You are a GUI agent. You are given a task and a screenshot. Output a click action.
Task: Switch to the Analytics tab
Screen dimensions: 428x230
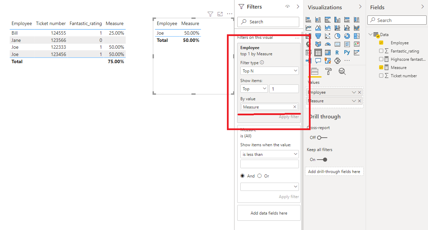(x=342, y=71)
